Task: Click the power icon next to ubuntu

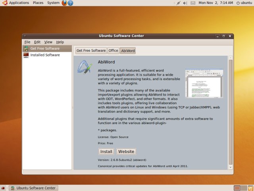Action: coord(238,3)
